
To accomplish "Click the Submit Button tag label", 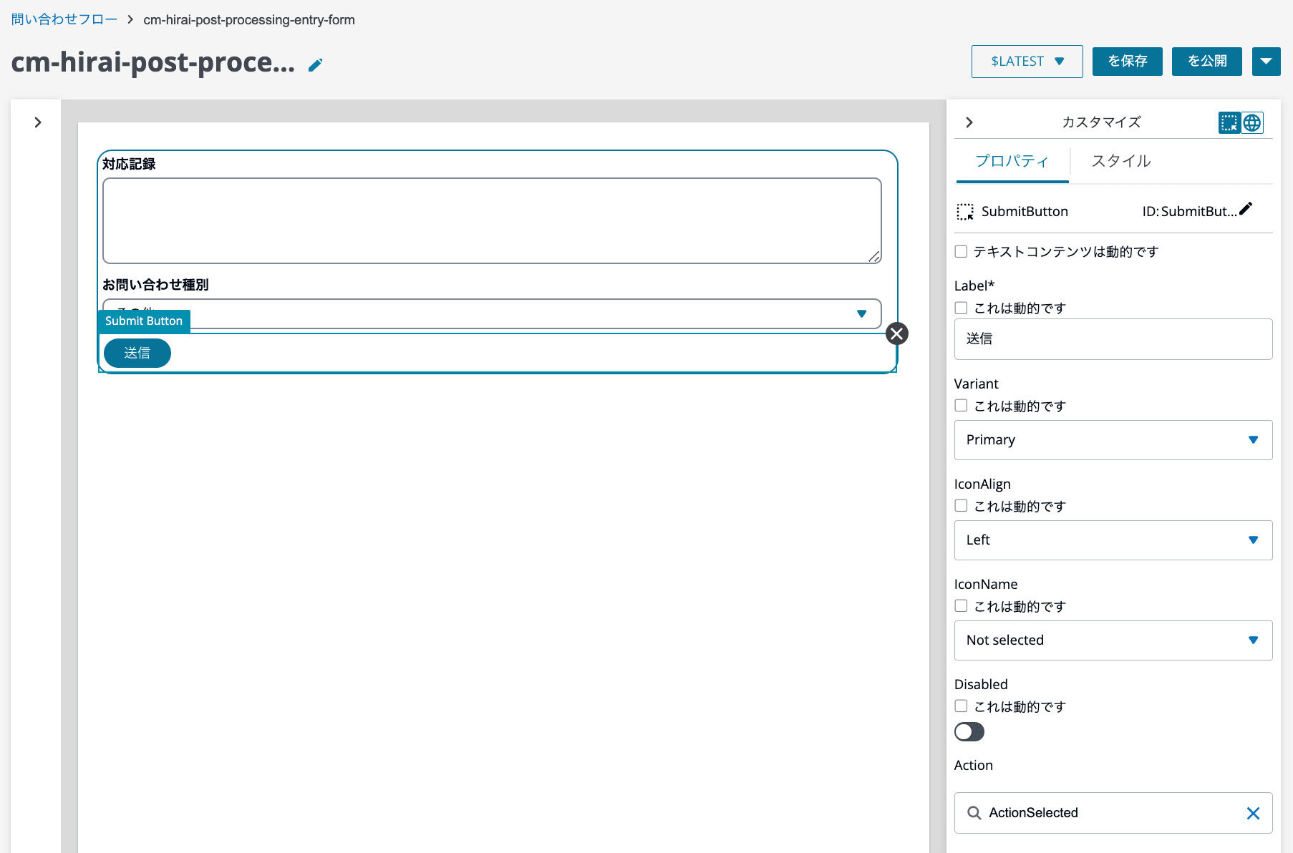I will (x=144, y=321).
